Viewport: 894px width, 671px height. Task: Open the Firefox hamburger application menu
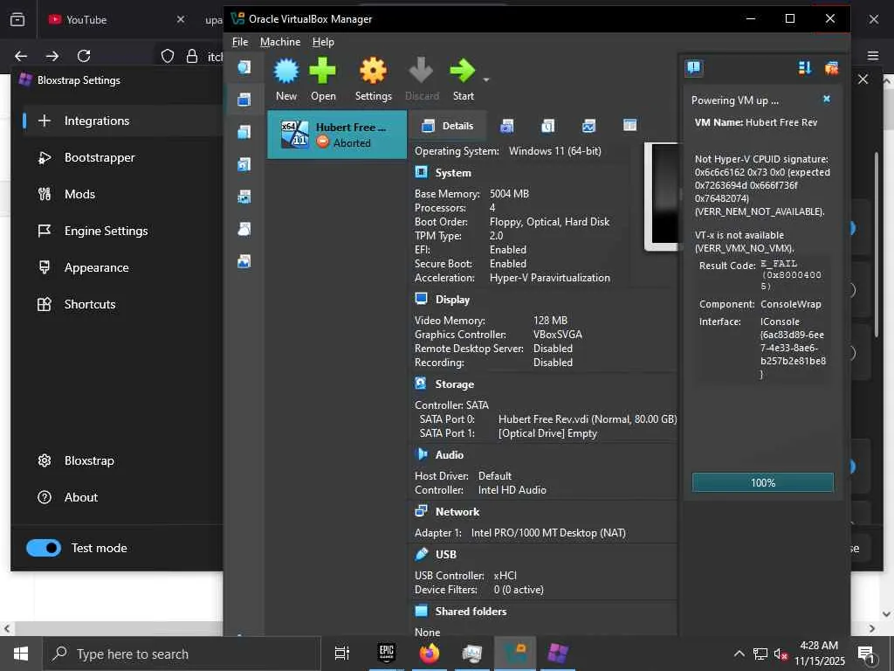tap(873, 55)
